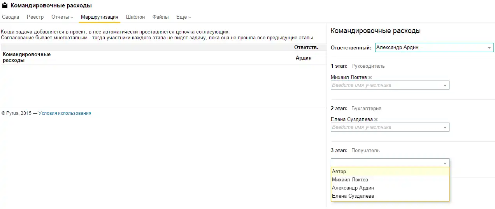Open the Ответственный combo box arrow
Viewport: 495px width, 209px height.
tap(489, 48)
